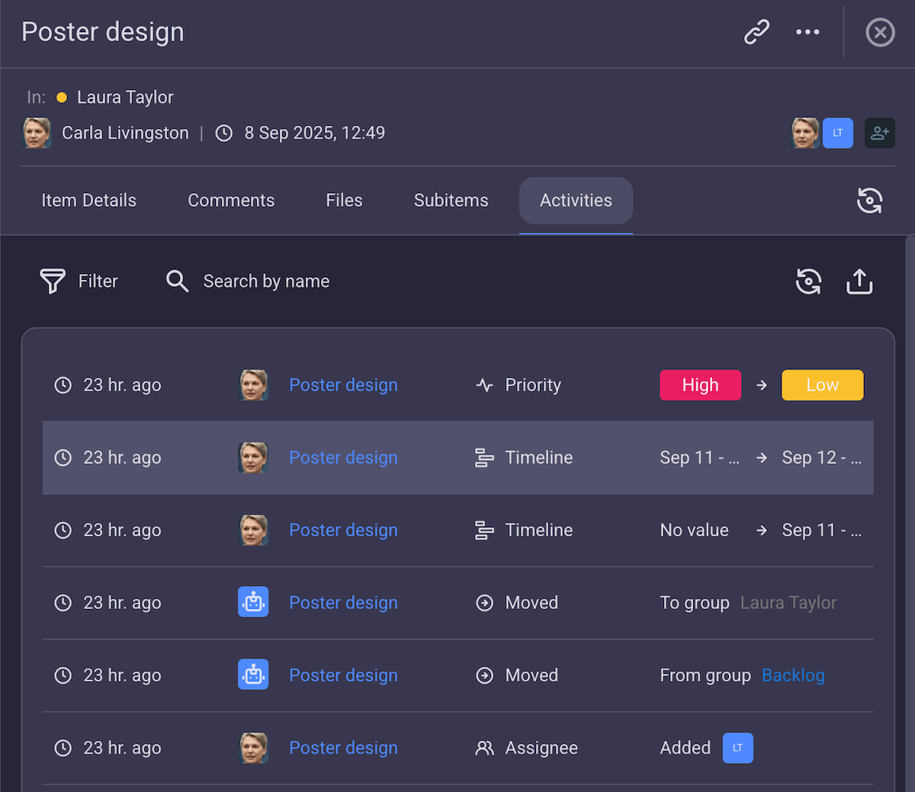Go to the Subitems tab
Image resolution: width=915 pixels, height=792 pixels.
point(451,200)
